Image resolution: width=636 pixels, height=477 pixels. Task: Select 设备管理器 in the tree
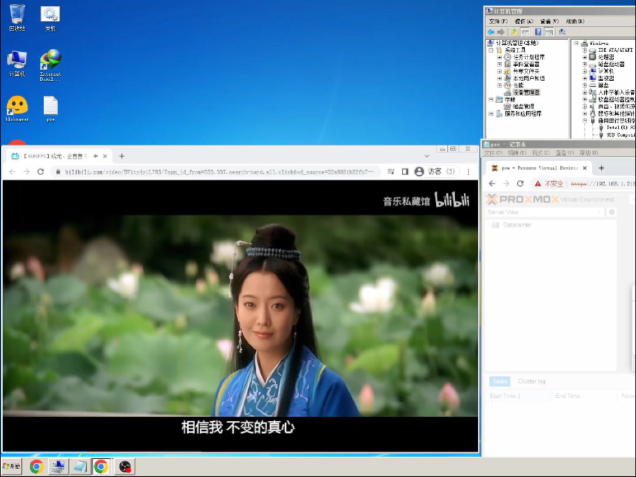526,92
